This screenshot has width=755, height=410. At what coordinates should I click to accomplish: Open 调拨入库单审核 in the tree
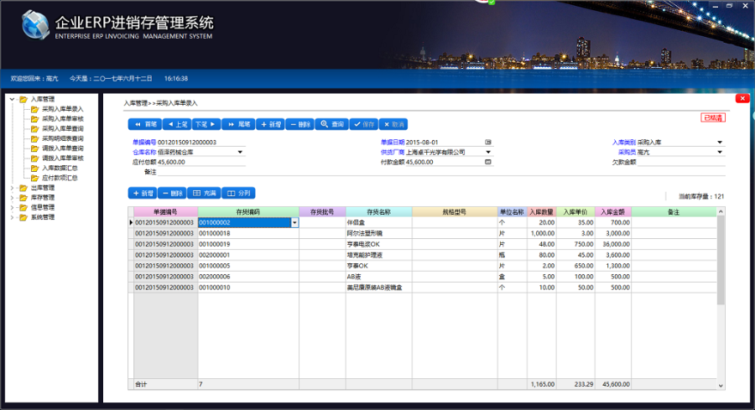63,158
